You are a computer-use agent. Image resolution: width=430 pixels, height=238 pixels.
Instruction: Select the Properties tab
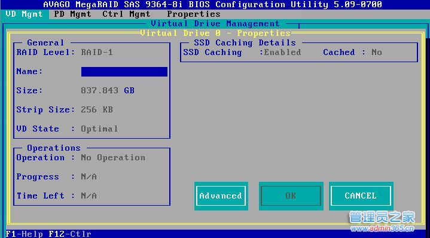pos(194,14)
